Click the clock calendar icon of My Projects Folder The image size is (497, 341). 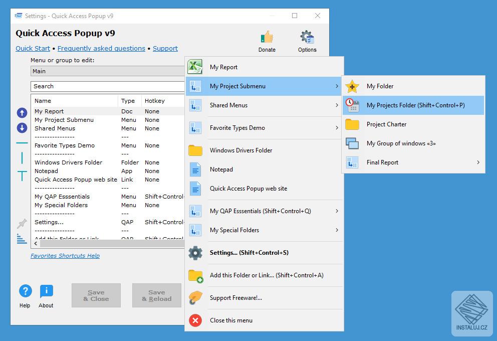pos(352,105)
